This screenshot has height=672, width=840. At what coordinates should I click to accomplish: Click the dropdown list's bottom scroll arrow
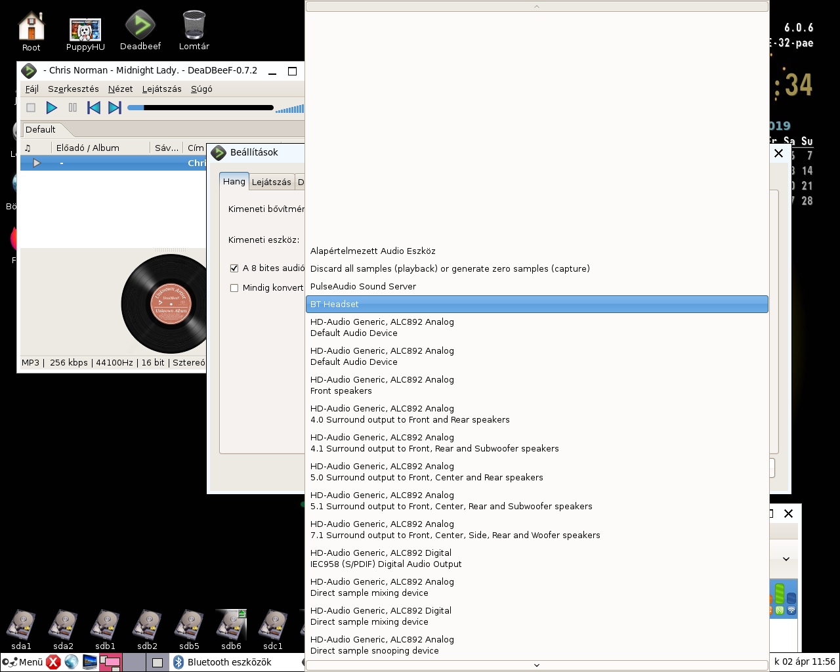[537, 665]
